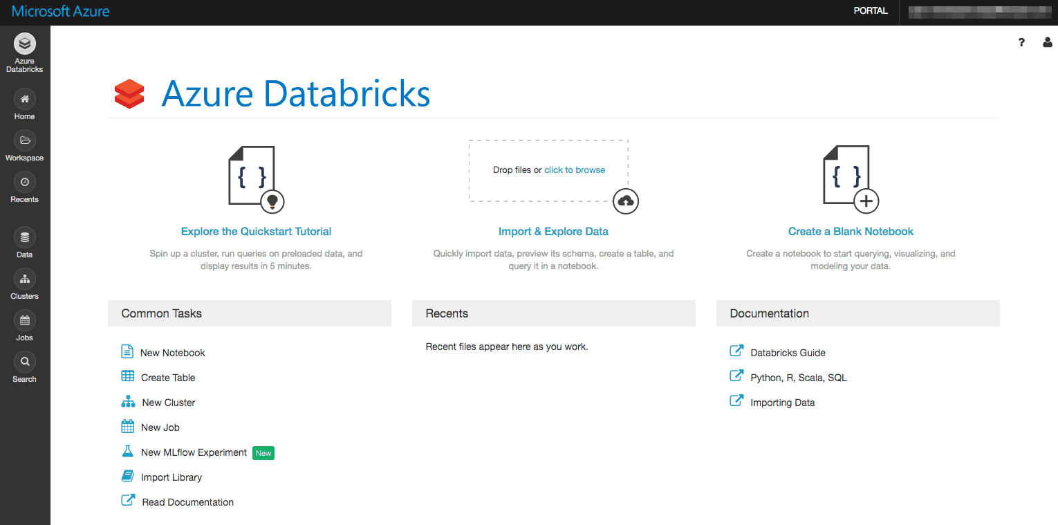Select the Home icon in the sidebar
Screen dimensions: 1058x525
[x=24, y=104]
